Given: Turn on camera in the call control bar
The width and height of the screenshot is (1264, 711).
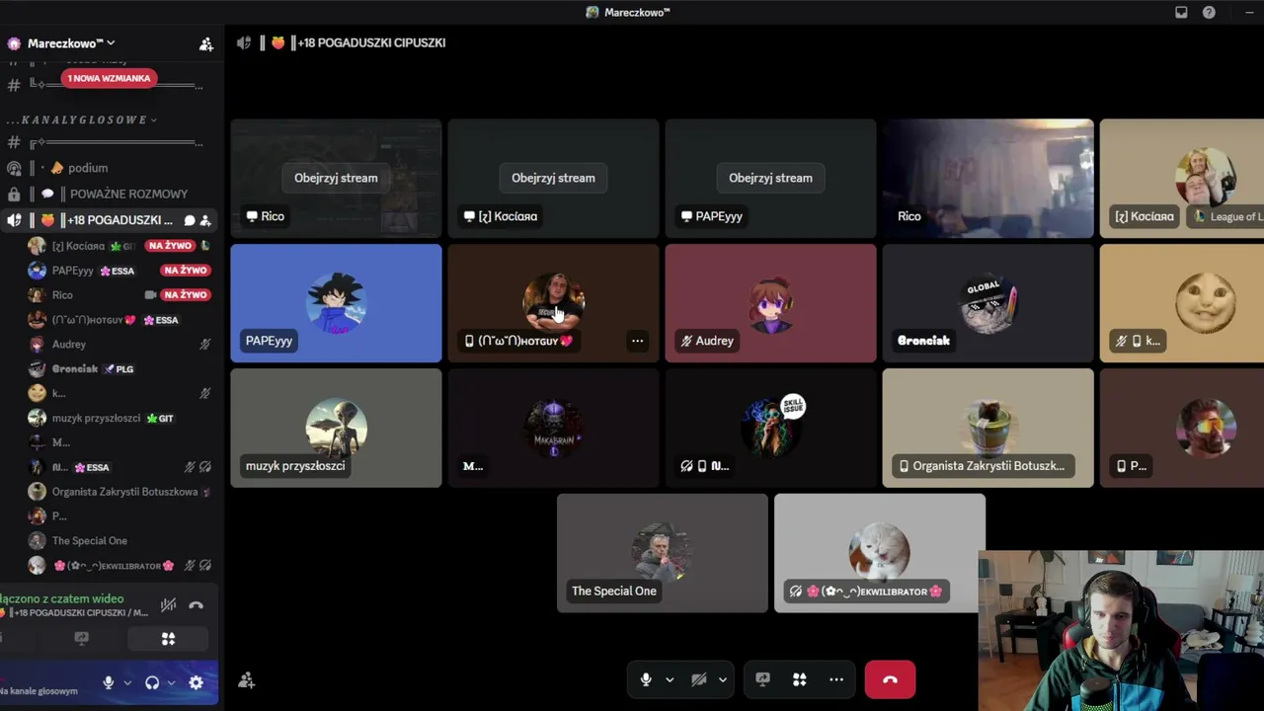Looking at the screenshot, I should [699, 679].
